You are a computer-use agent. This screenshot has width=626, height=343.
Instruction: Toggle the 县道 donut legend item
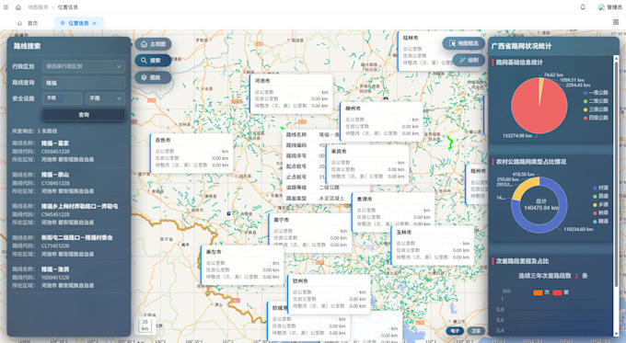click(x=600, y=196)
